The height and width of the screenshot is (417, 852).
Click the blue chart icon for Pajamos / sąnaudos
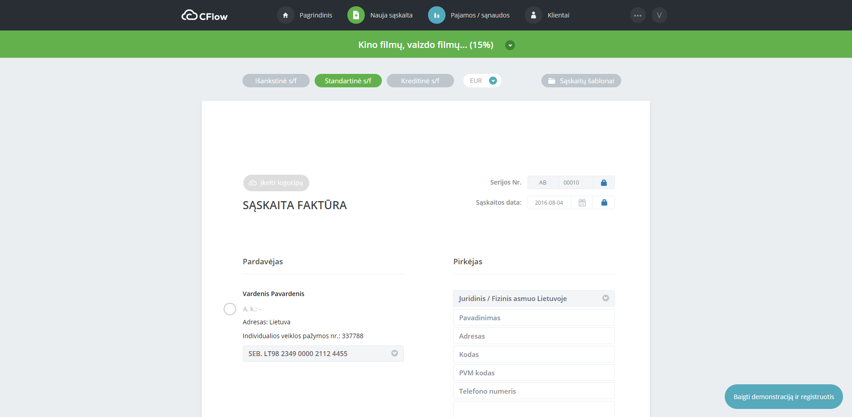click(437, 15)
